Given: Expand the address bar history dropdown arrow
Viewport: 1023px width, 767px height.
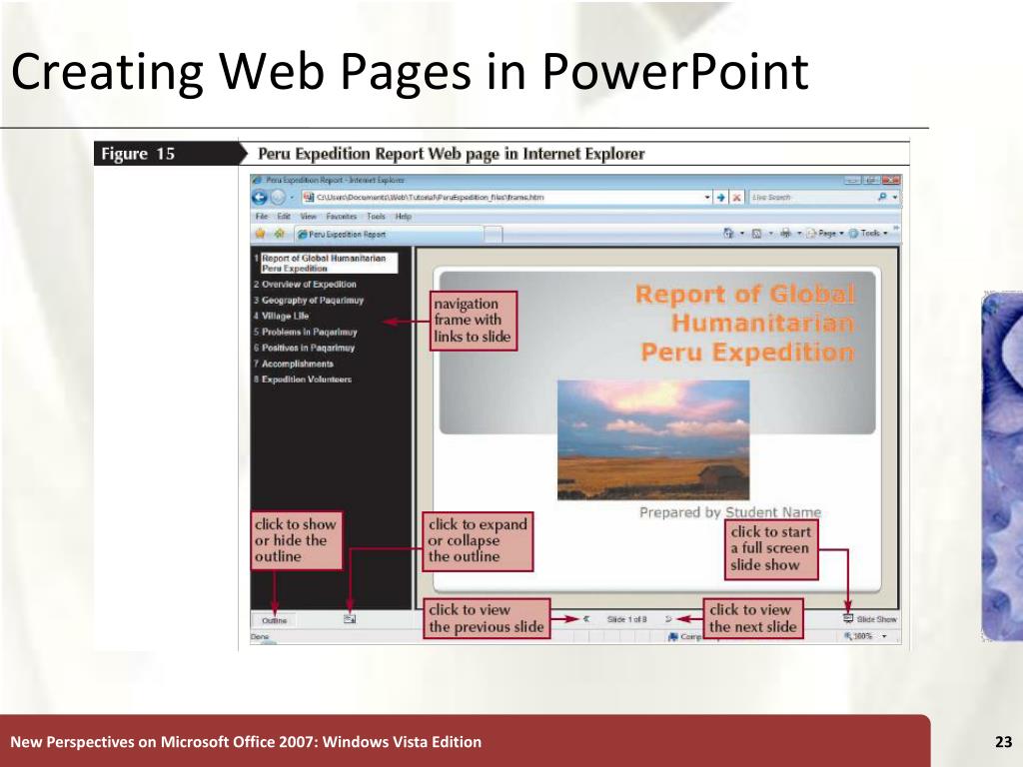Looking at the screenshot, I should [x=707, y=197].
